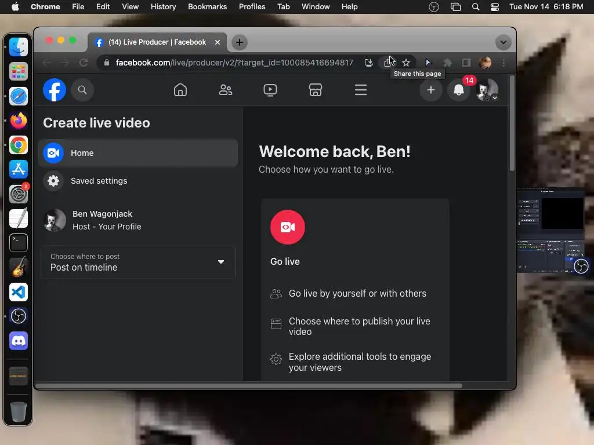Open the Chrome three-dot menu
The width and height of the screenshot is (594, 445).
(x=504, y=63)
